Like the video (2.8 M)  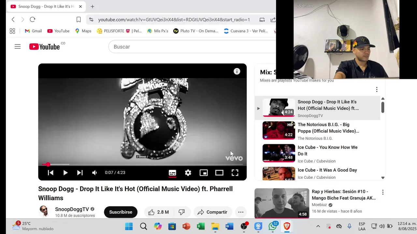click(x=158, y=212)
